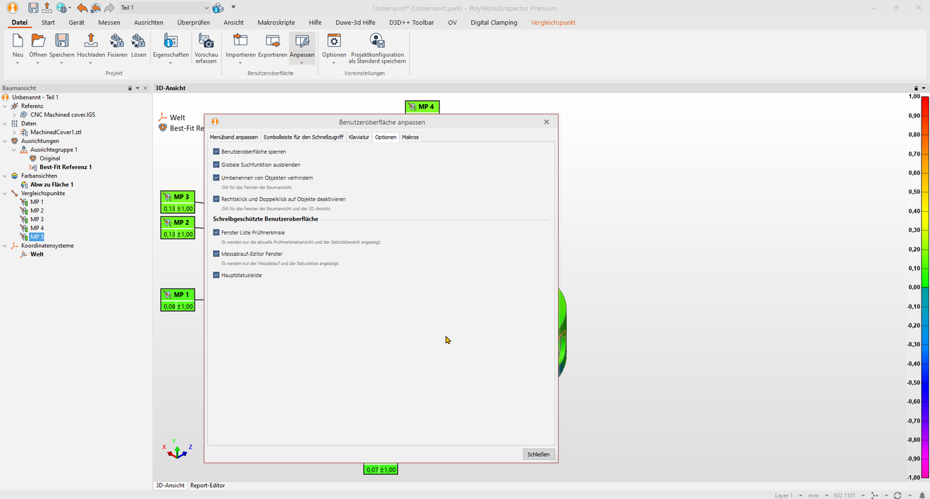
Task: Collapse the Vergleichspunkte tree branch
Action: click(6, 193)
